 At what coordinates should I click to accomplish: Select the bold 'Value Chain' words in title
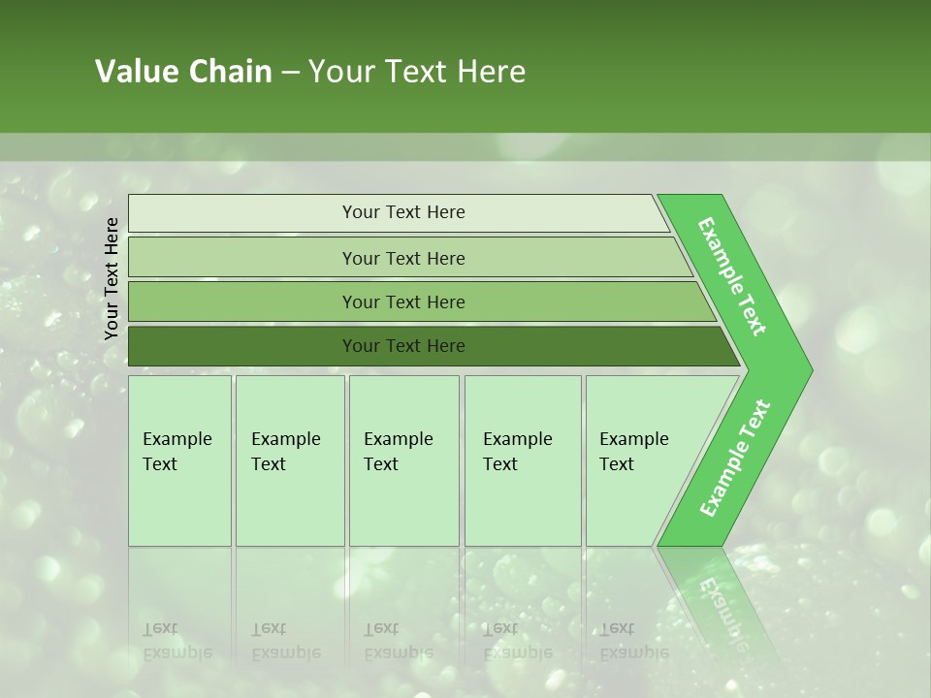[x=183, y=71]
